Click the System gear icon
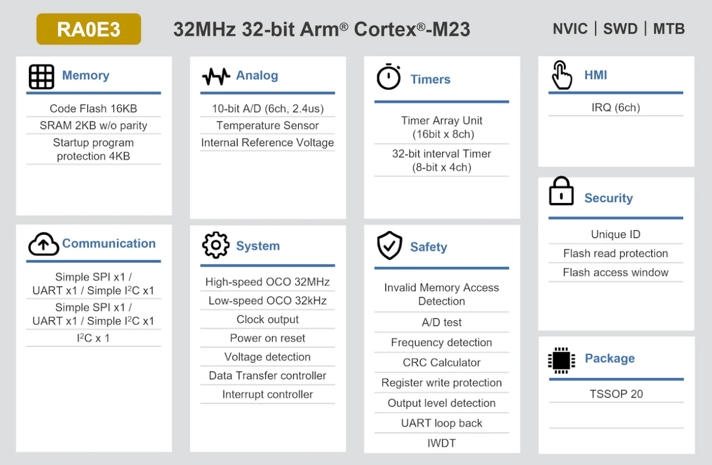The width and height of the screenshot is (712, 465). coord(215,246)
